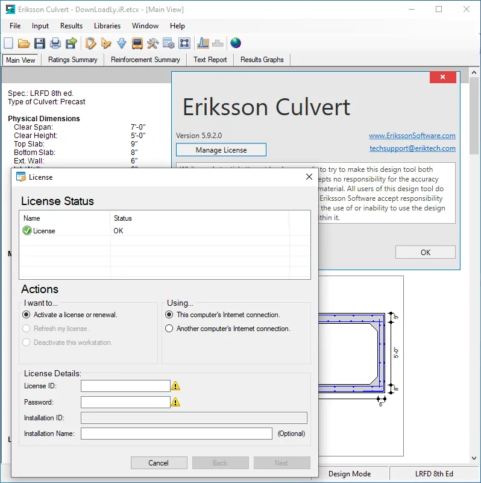This screenshot has width=481, height=483.
Task: Click the orange bus/vehicle loads toolbar icon
Action: [x=137, y=43]
